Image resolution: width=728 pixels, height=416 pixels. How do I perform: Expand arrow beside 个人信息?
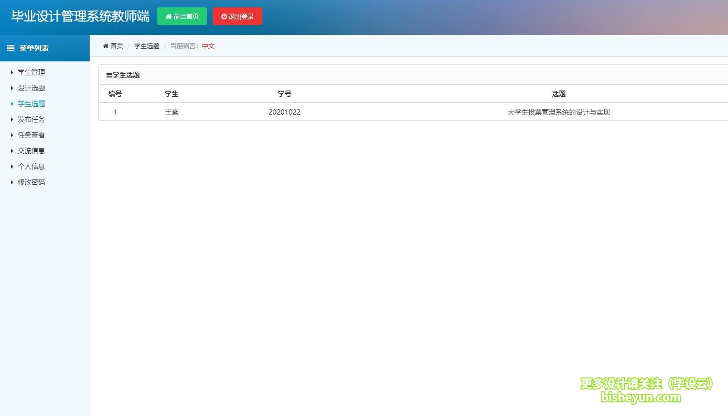12,166
